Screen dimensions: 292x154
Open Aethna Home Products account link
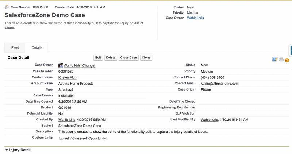pyautogui.click(x=76, y=84)
